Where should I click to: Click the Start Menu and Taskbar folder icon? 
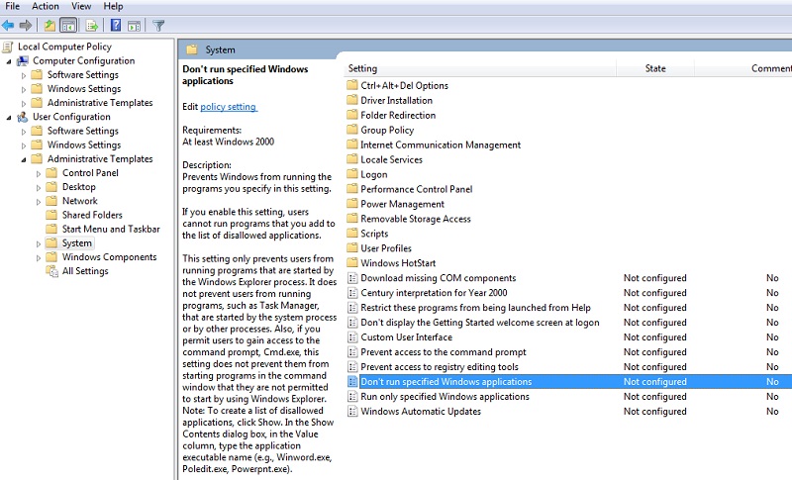[x=51, y=230]
